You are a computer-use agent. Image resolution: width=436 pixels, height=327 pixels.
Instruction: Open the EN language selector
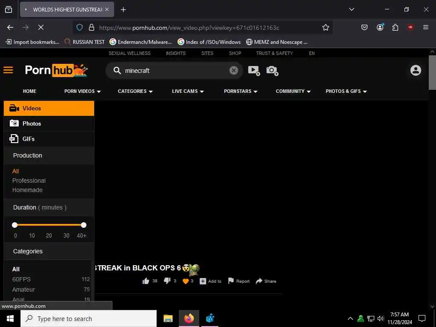coord(312,53)
